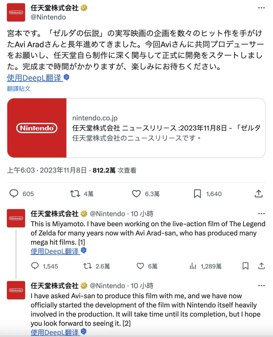Like the reply tweet with 6萬 likes
This screenshot has height=337, width=273.
click(140, 266)
